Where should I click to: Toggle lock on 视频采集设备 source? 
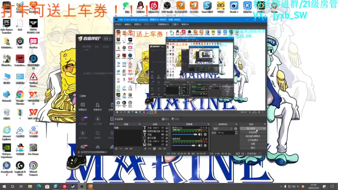[x=166, y=131]
